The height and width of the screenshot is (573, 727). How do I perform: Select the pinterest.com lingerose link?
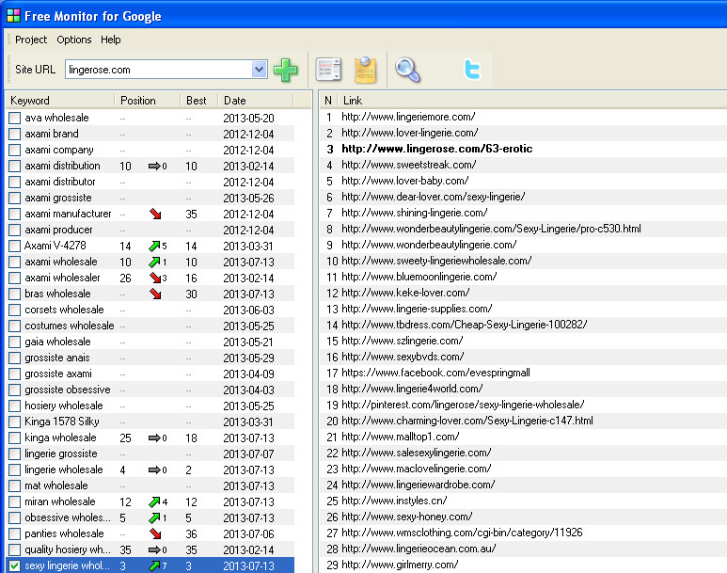point(463,405)
